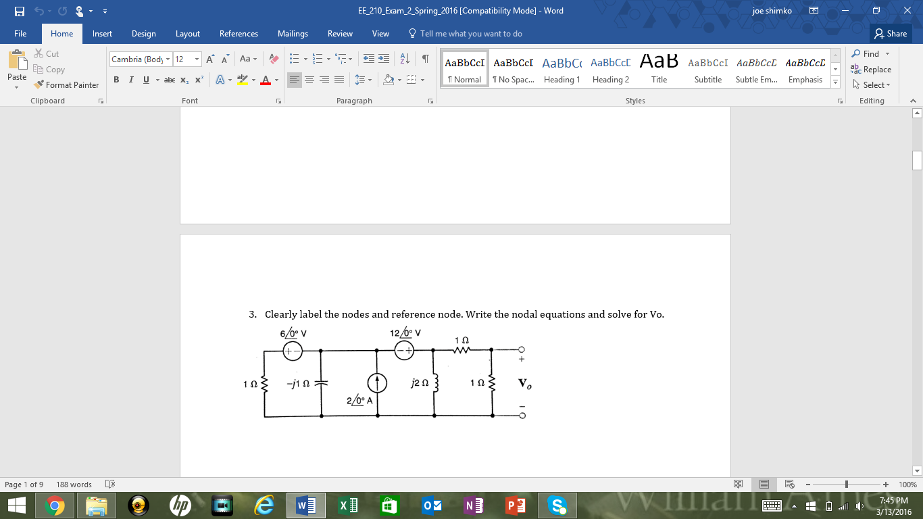Select the Bold formatting icon
The image size is (923, 519).
point(116,80)
